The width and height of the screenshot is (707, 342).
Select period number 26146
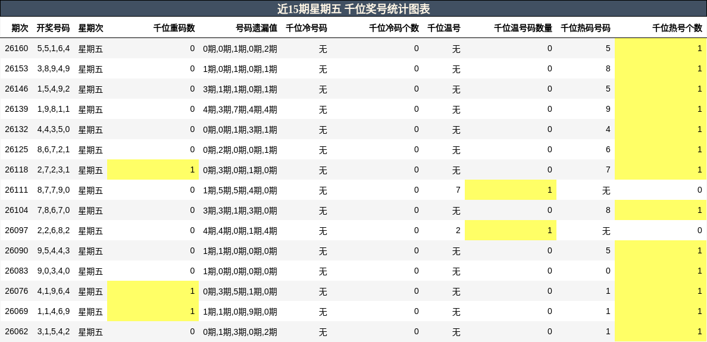[17, 89]
